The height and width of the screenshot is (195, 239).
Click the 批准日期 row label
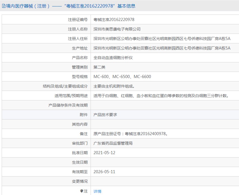(x=80, y=153)
